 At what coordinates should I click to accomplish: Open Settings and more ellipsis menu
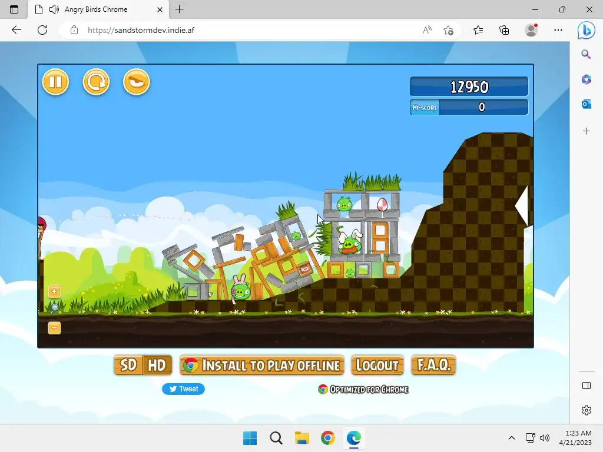tap(558, 30)
